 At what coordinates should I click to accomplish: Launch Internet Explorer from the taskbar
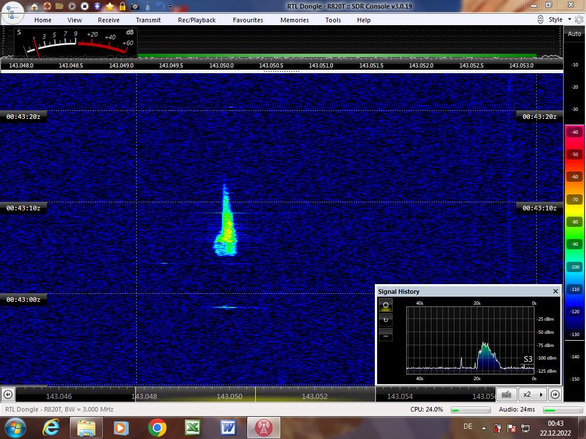pyautogui.click(x=51, y=428)
